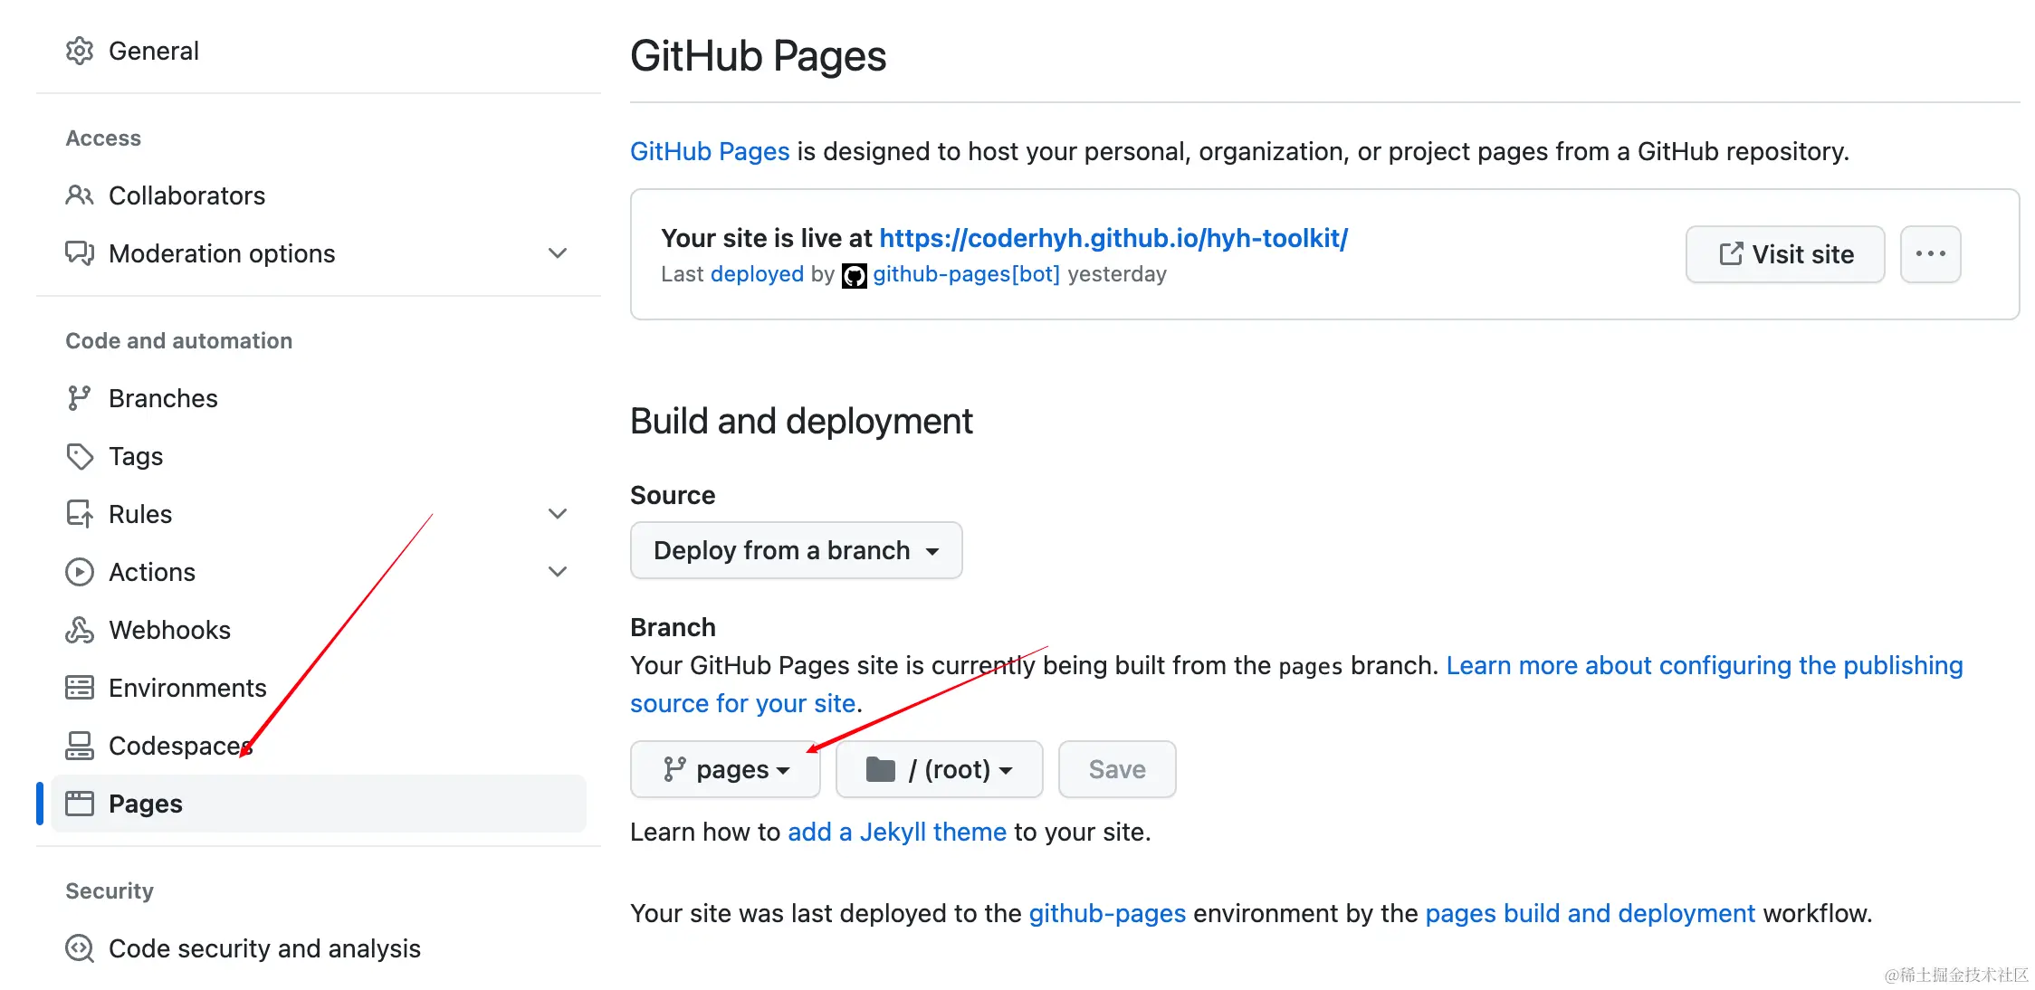The image size is (2035, 990).
Task: Go to Branches settings
Action: pos(319,398)
